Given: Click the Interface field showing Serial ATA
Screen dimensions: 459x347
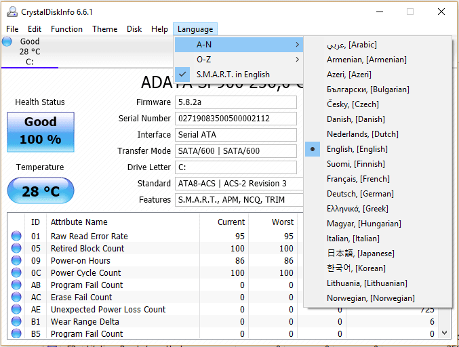Looking at the screenshot, I should pyautogui.click(x=236, y=135).
